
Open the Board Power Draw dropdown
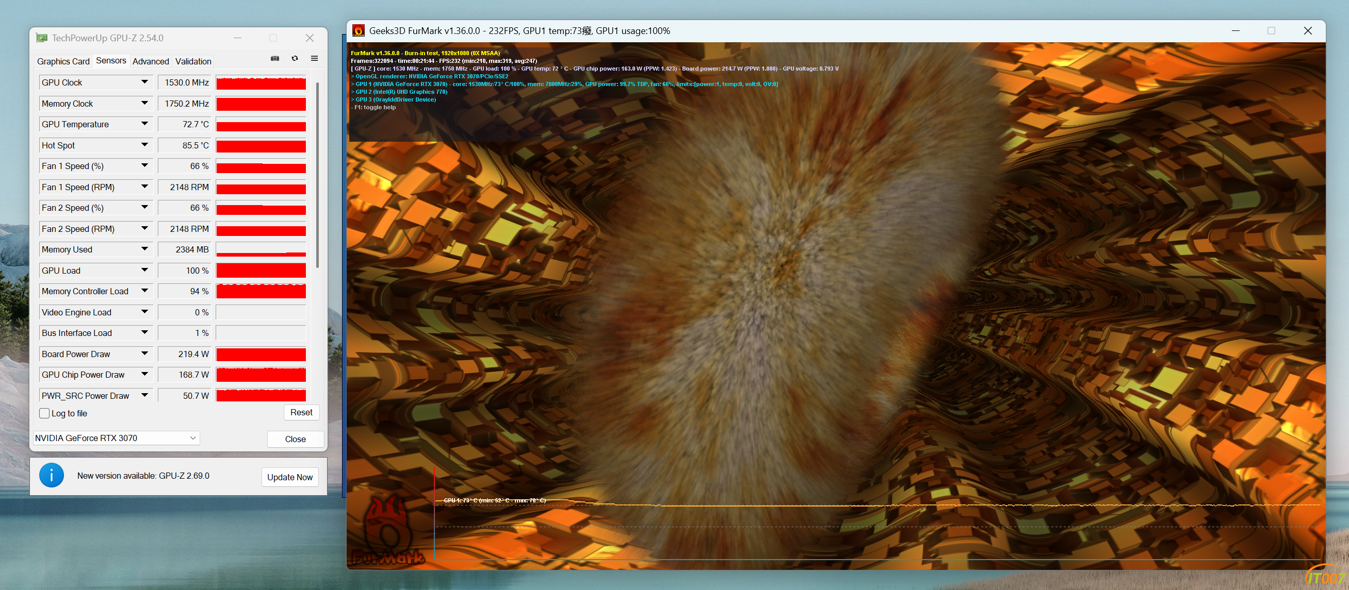pos(144,353)
